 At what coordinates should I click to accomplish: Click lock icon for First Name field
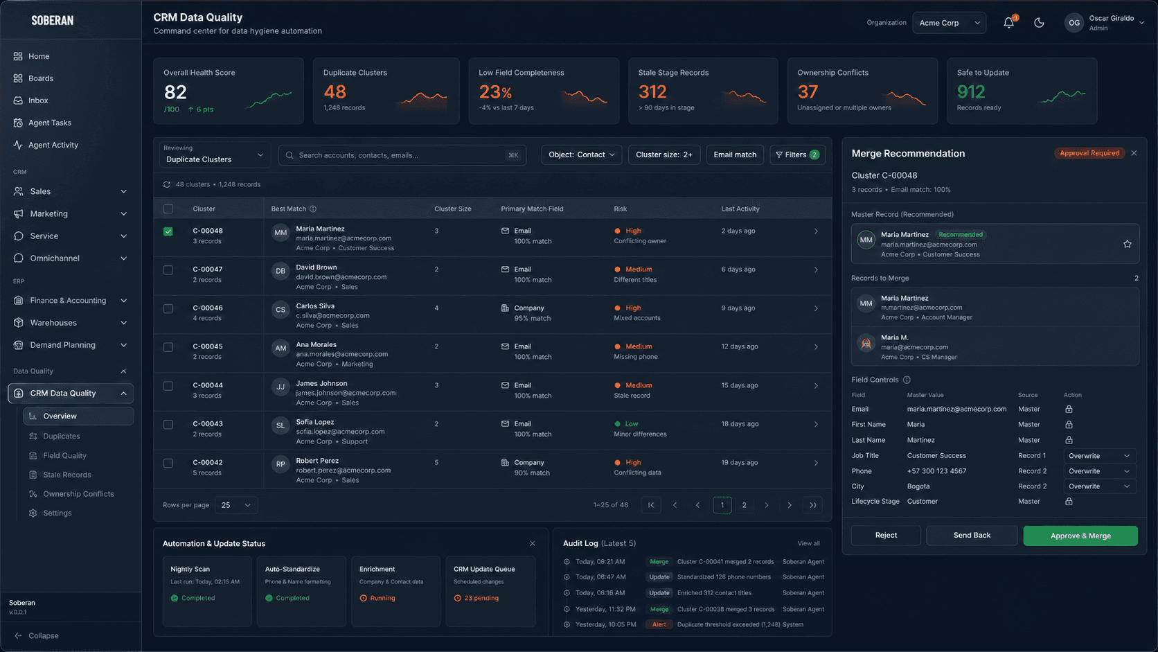[1069, 425]
